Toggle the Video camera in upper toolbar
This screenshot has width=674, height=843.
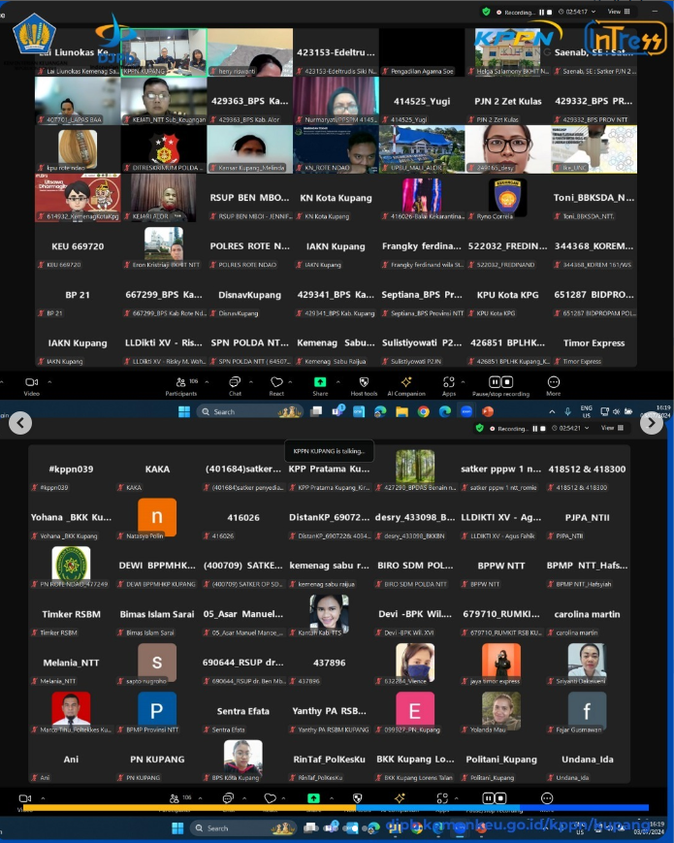pyautogui.click(x=31, y=385)
